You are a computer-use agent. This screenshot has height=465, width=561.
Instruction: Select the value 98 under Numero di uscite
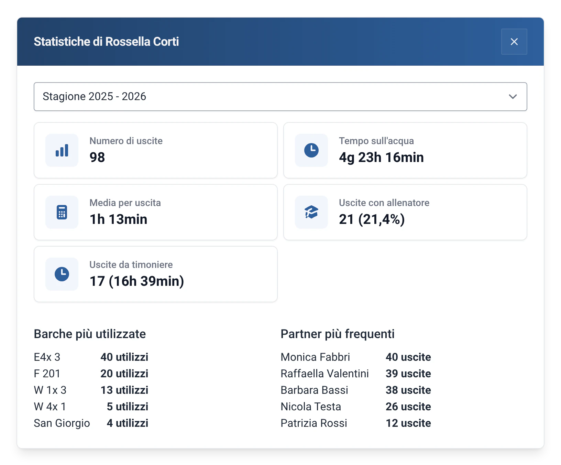[97, 158]
